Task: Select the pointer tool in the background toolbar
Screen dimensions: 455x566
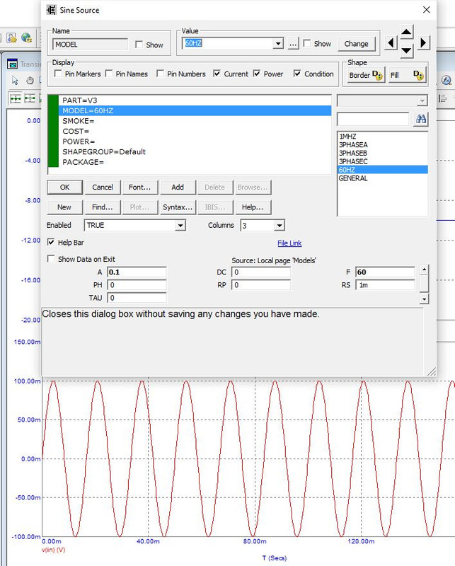Action: 15,80
